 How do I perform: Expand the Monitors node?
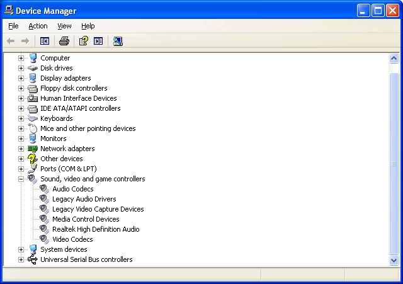click(21, 139)
